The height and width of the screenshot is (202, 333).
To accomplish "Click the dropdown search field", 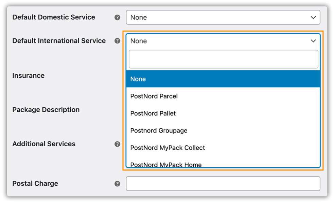I will [224, 59].
